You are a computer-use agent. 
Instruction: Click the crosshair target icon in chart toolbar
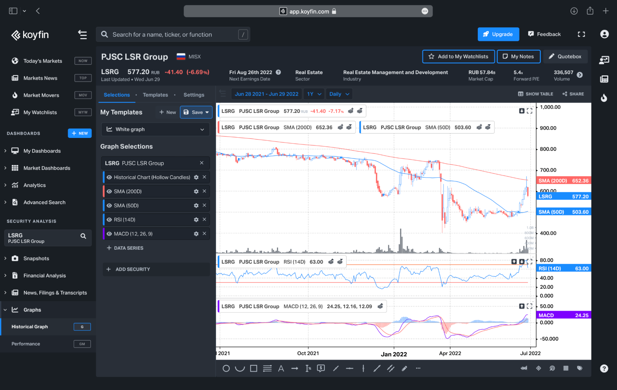point(539,368)
